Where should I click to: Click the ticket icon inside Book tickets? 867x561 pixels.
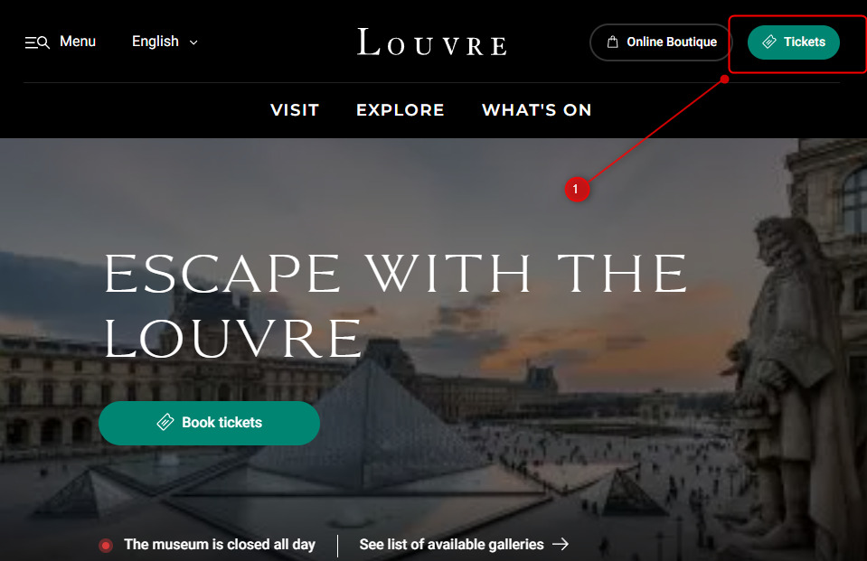pyautogui.click(x=165, y=422)
